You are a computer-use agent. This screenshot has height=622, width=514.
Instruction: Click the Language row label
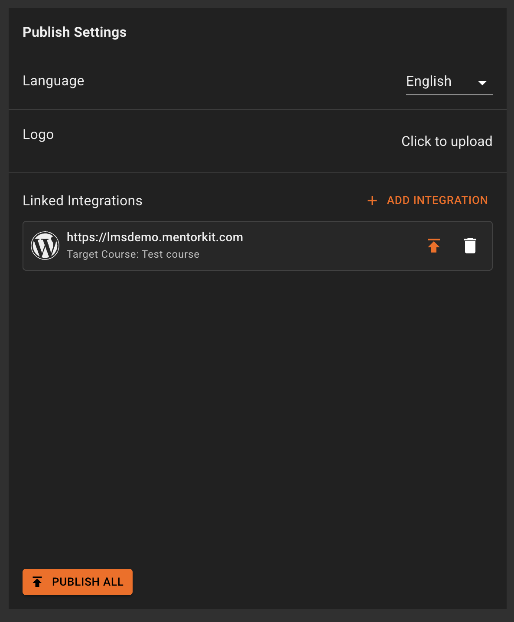53,81
